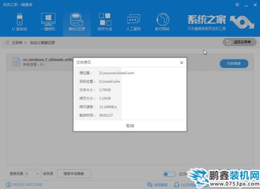This screenshot has width=260, height=189.
Task: Open the WeChat support icon in status bar
Action: tap(149, 184)
